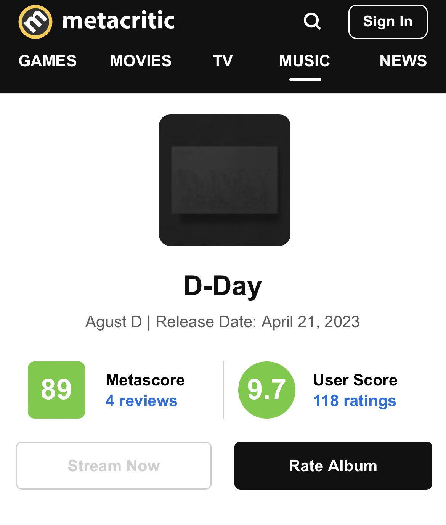The height and width of the screenshot is (525, 446).
Task: Click the yellow Metacritic logo icon
Action: (35, 22)
